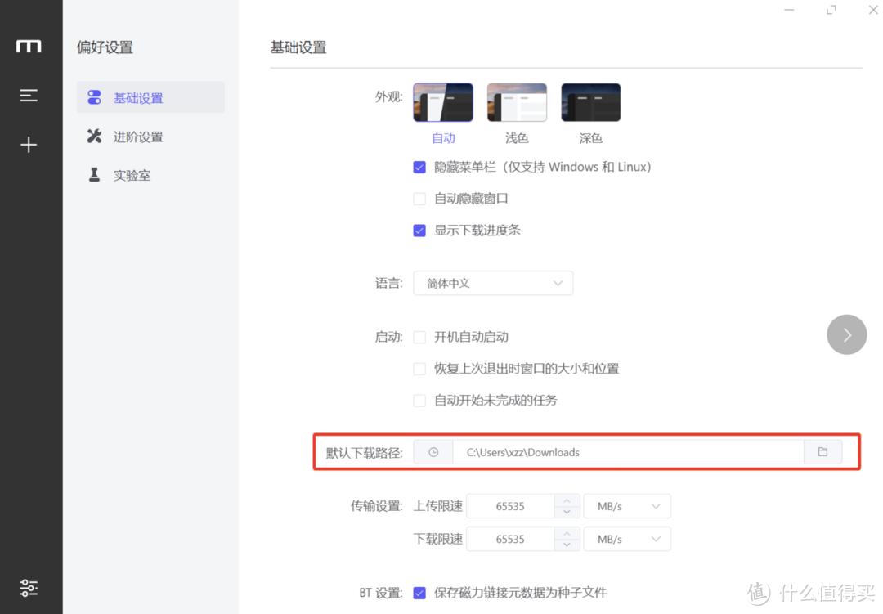Enable 恢复上次退出时窗口的大小和位置 checkbox
Screen dimensions: 883x614
(x=419, y=369)
